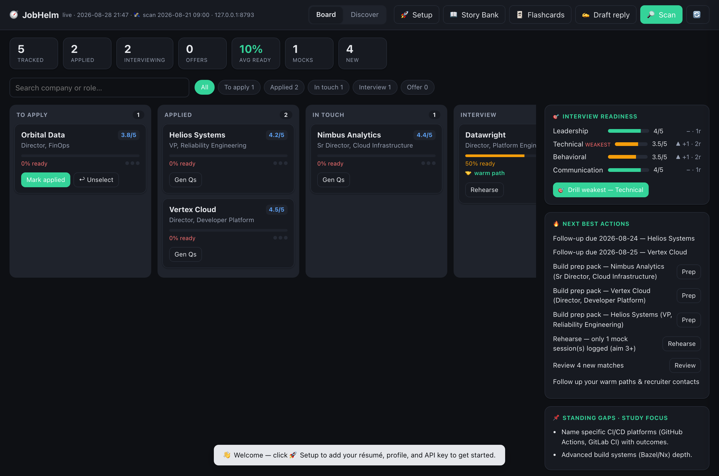Click the writing hand icon on Draft reply
The height and width of the screenshot is (476, 719).
[586, 15]
